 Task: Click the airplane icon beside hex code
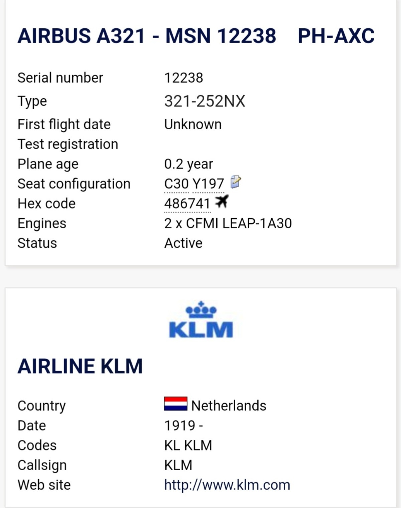click(x=222, y=202)
